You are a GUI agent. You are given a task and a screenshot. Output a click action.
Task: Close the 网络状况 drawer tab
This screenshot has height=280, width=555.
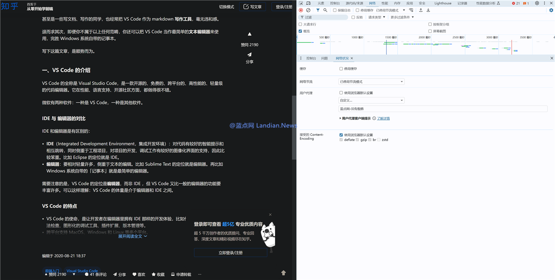(x=352, y=58)
